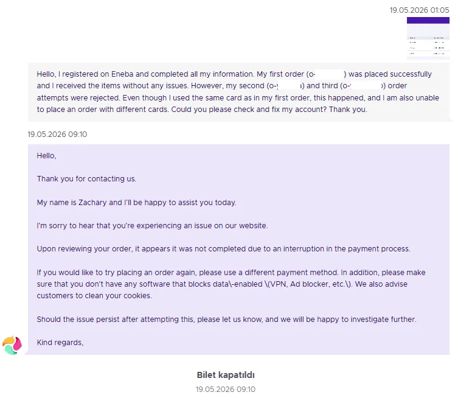Click the redacted second order number

(x=290, y=86)
